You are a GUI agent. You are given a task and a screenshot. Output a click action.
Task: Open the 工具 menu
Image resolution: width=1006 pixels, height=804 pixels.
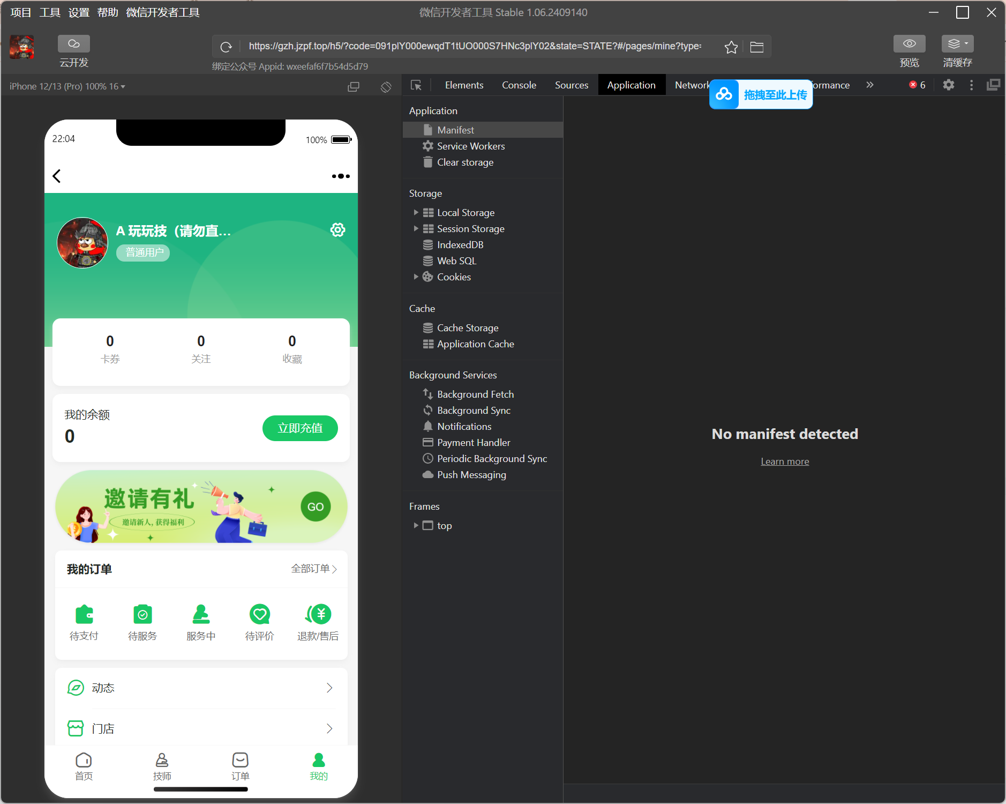coord(50,12)
